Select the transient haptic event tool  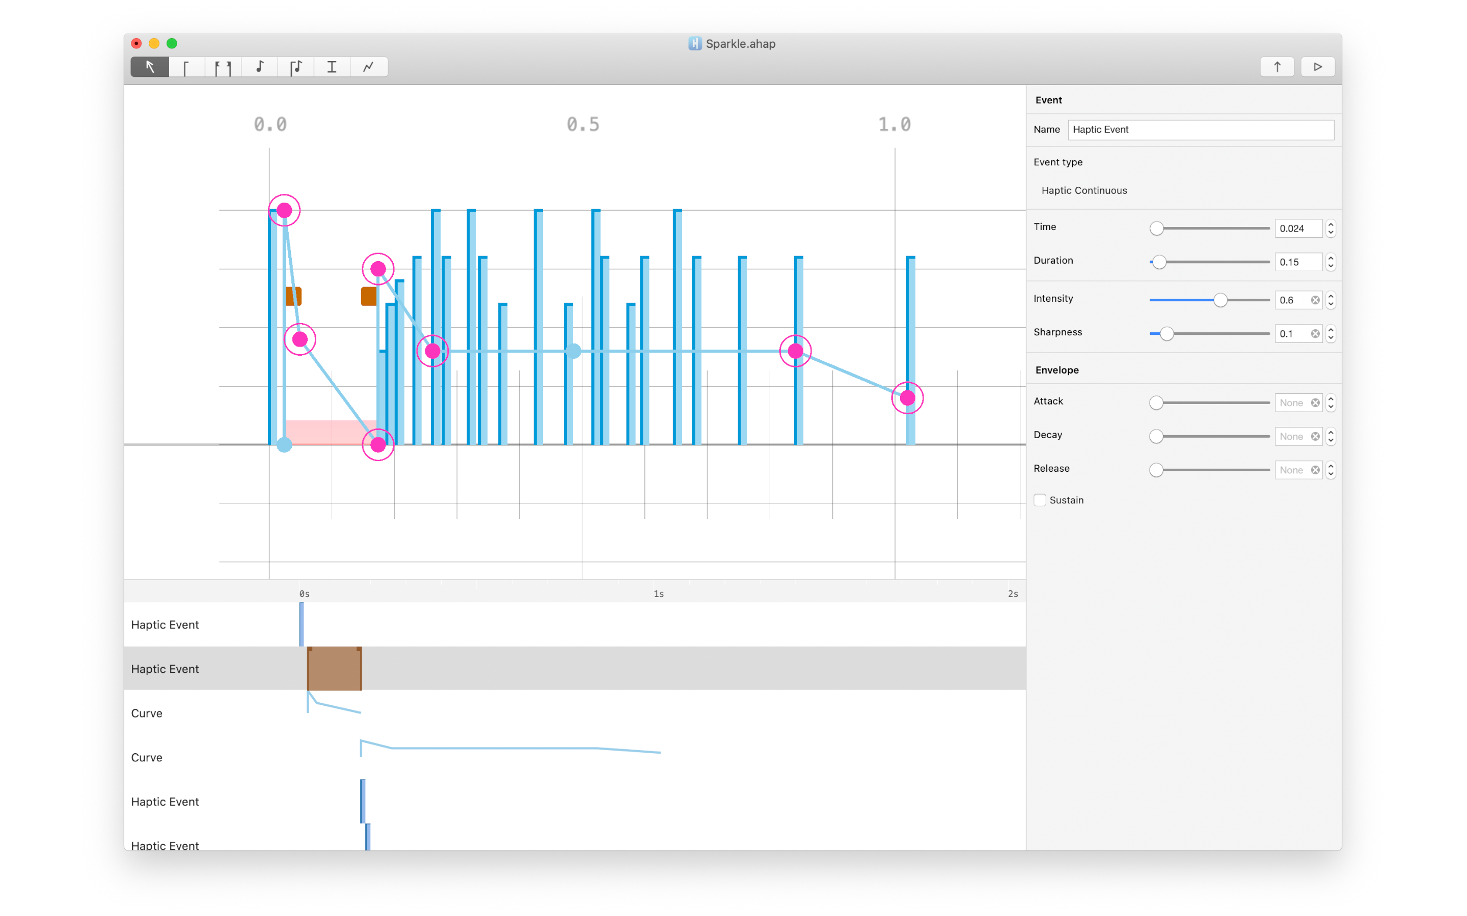(x=186, y=67)
